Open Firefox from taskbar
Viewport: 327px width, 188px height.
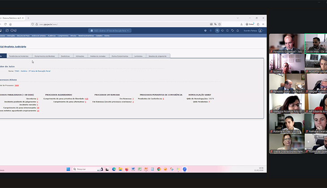point(127,169)
